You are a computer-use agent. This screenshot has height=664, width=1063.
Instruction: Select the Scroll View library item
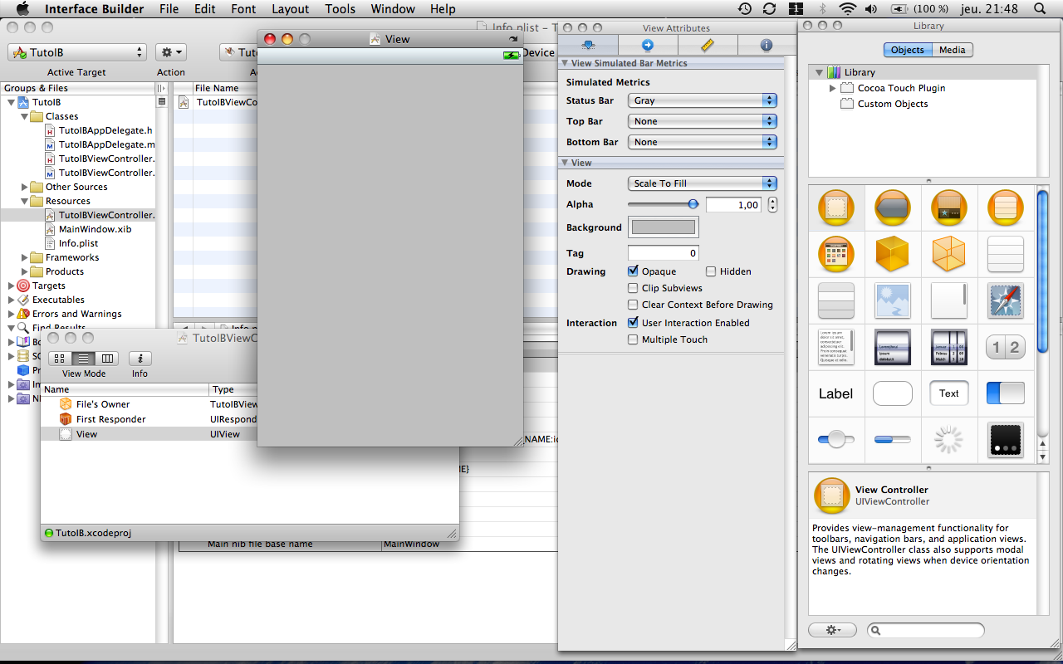click(949, 300)
